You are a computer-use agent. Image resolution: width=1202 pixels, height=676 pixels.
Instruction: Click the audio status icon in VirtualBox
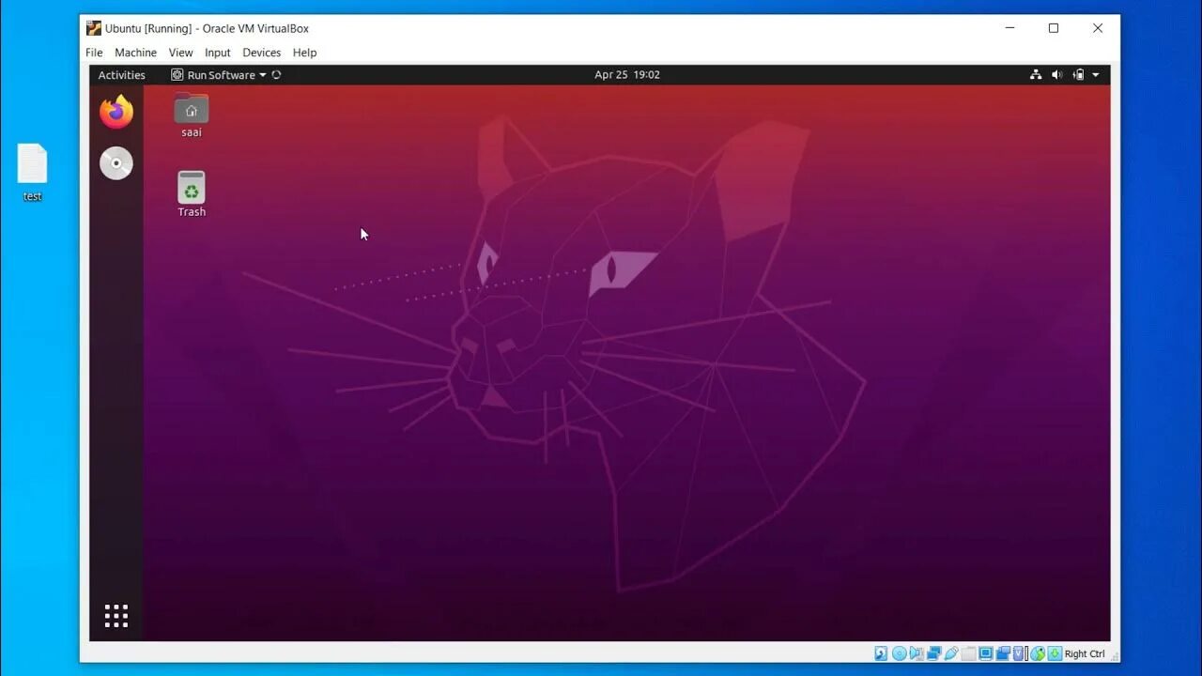(917, 653)
